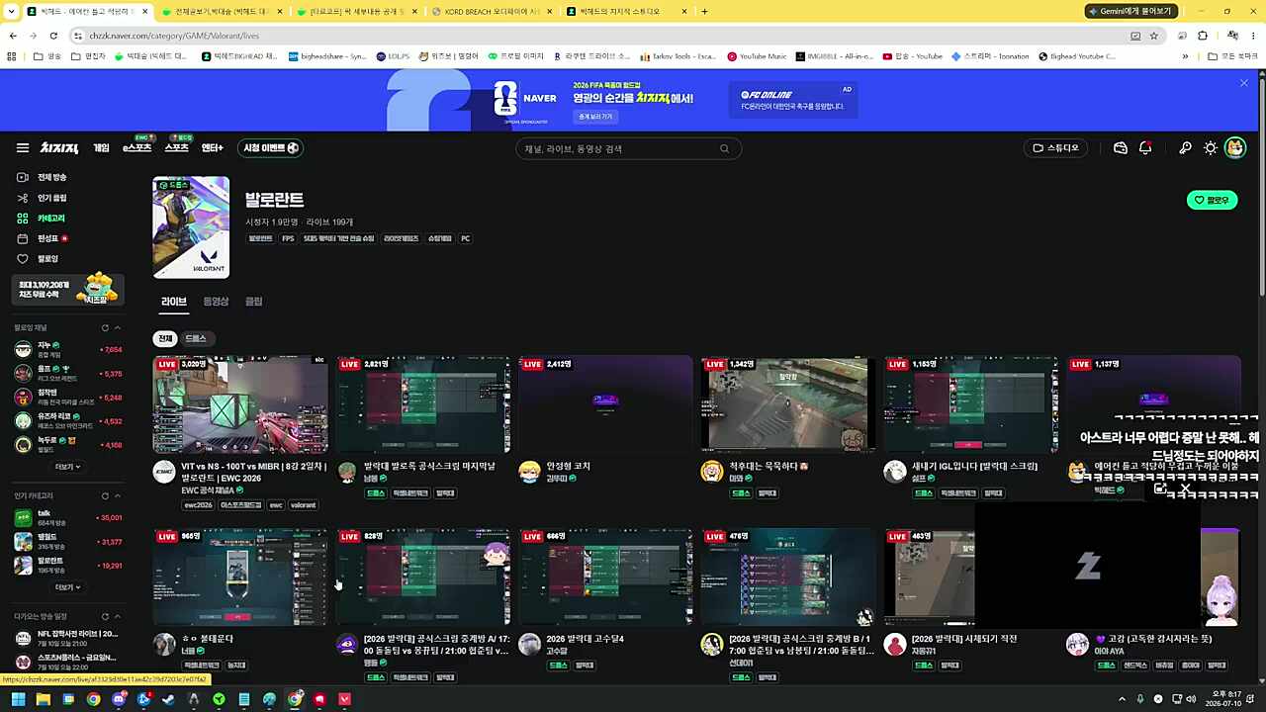The height and width of the screenshot is (712, 1266).
Task: Select the 동영상 tab
Action: (216, 302)
